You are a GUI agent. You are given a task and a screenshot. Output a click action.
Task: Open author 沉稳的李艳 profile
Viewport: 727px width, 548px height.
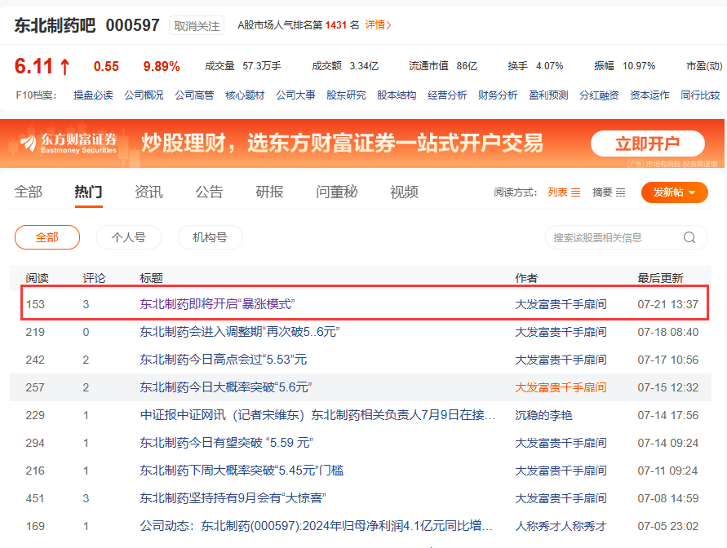pyautogui.click(x=543, y=415)
